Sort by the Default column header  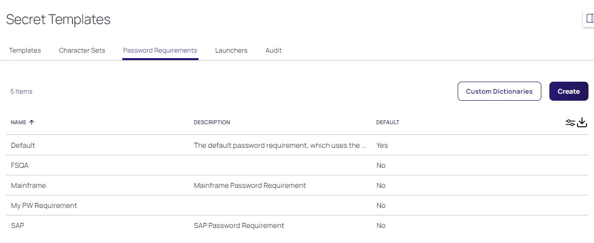[387, 122]
